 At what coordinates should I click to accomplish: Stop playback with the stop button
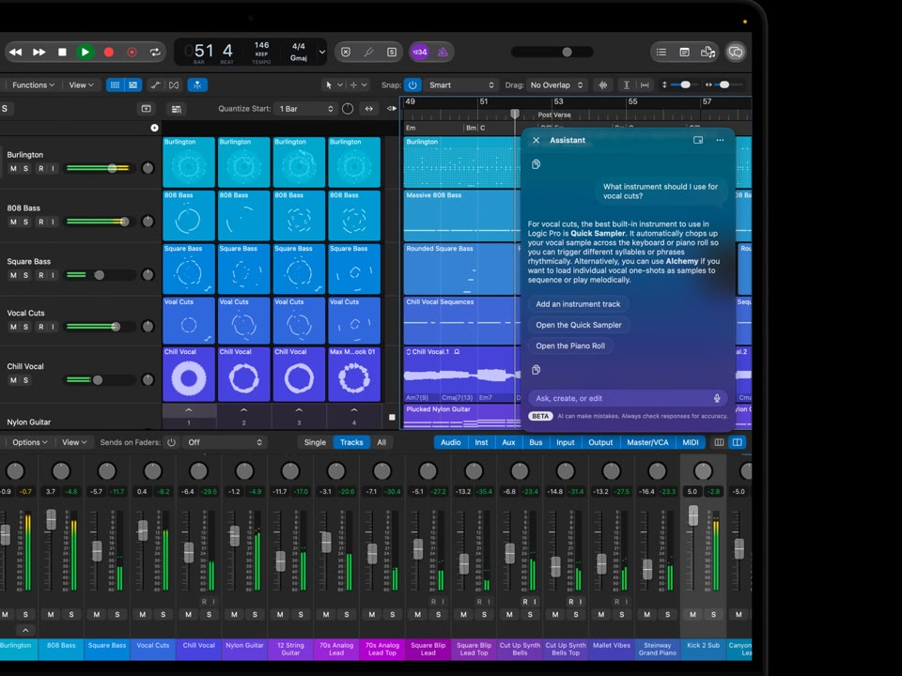pyautogui.click(x=62, y=53)
